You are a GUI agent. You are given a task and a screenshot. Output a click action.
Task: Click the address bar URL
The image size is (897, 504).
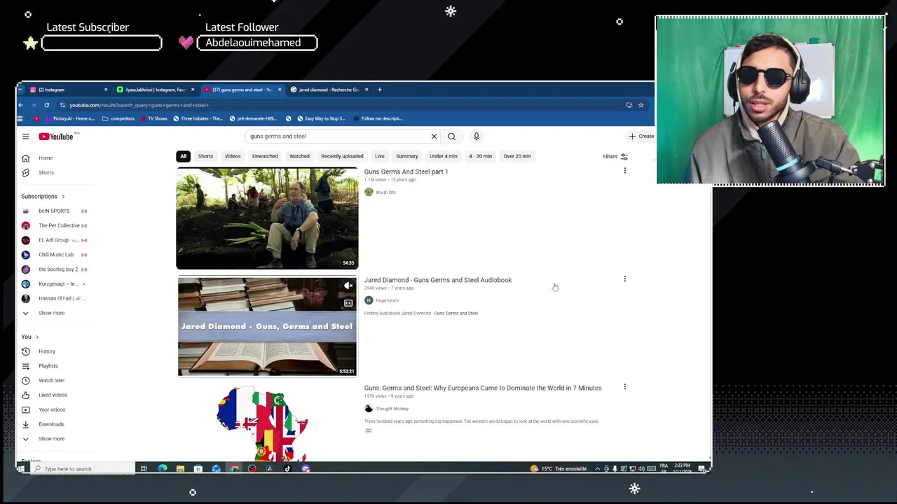139,105
